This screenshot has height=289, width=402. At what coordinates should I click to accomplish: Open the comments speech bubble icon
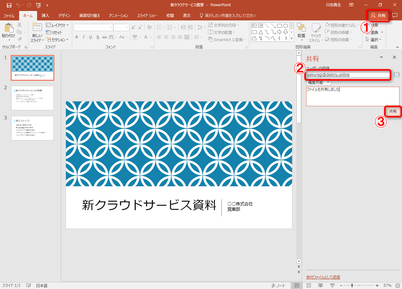395,15
